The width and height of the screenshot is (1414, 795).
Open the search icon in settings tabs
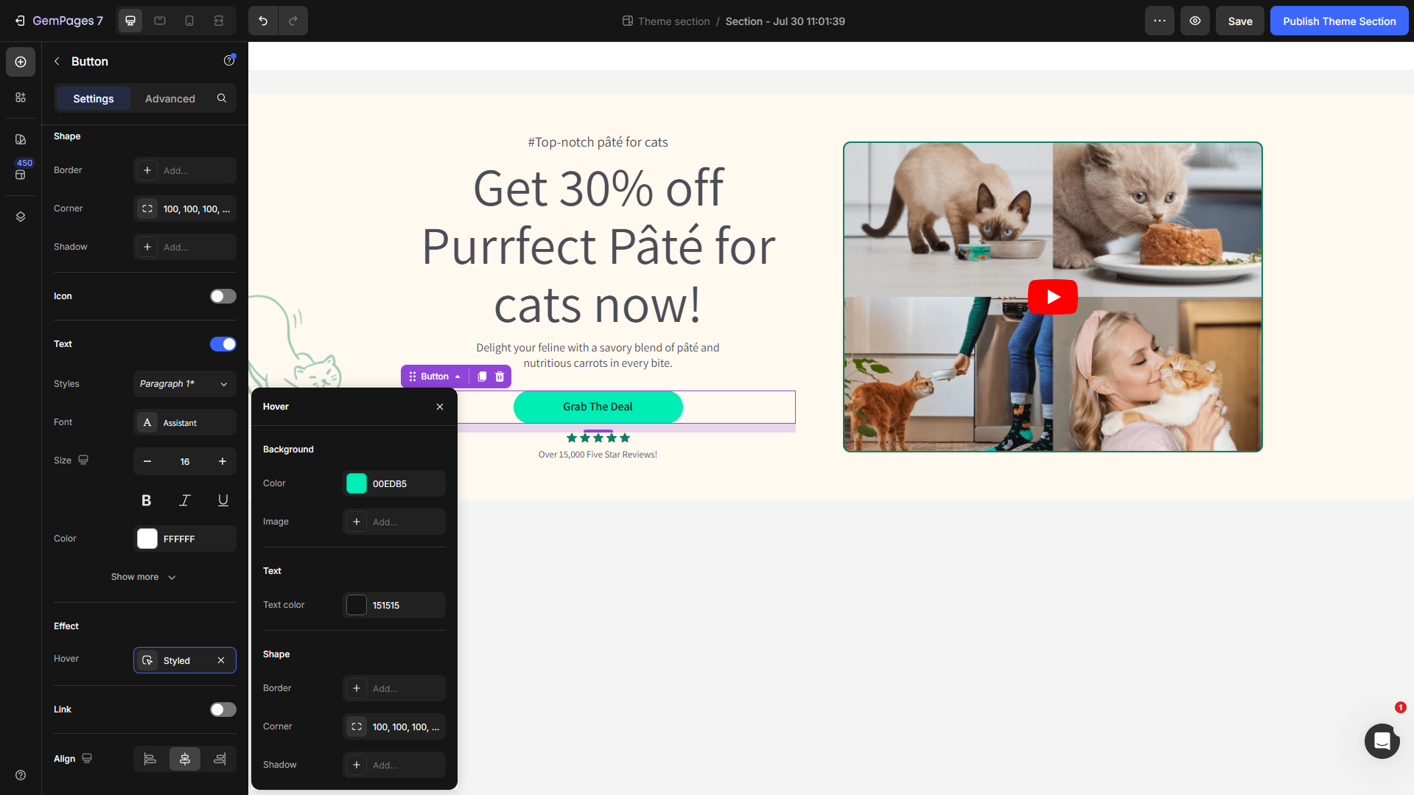(222, 98)
